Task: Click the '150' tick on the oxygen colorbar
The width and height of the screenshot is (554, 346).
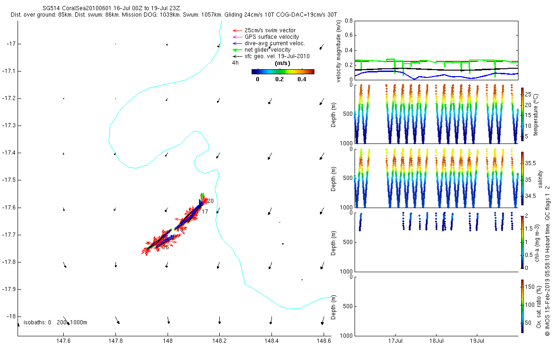Action: click(530, 286)
